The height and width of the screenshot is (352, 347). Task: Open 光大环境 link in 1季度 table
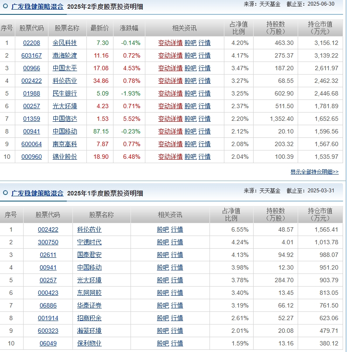tap(89, 280)
